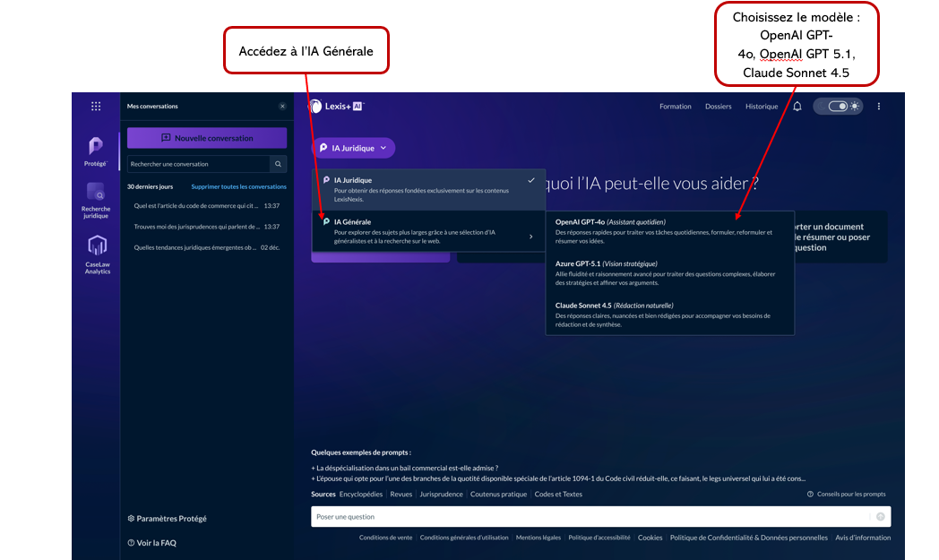This screenshot has height=560, width=939.
Task: Close the Mes conversations panel
Action: pyautogui.click(x=282, y=107)
